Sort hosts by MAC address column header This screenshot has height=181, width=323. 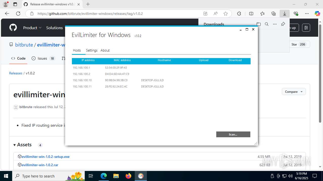pyautogui.click(x=122, y=60)
